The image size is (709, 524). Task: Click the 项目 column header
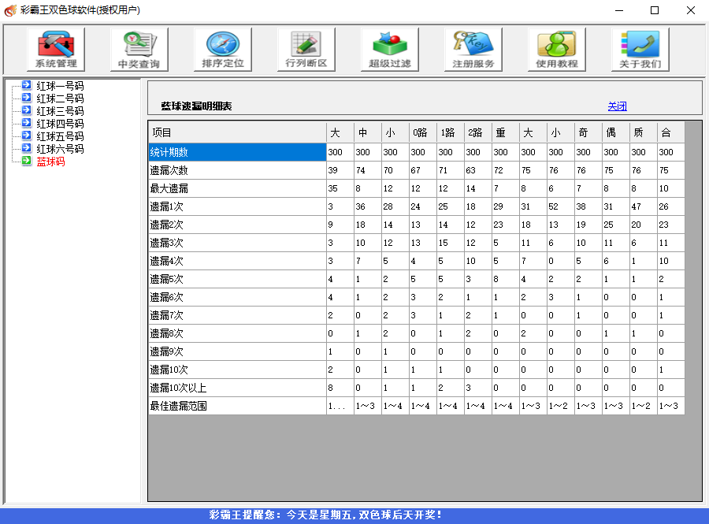[237, 132]
